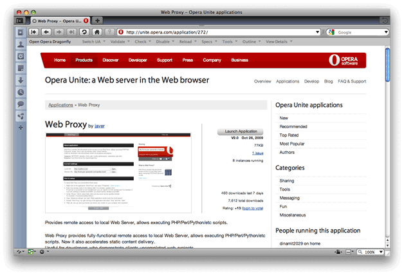Image resolution: width=404 pixels, height=275 pixels.
Task: Open the Opera Unite panel in sidebar
Action: [21, 116]
